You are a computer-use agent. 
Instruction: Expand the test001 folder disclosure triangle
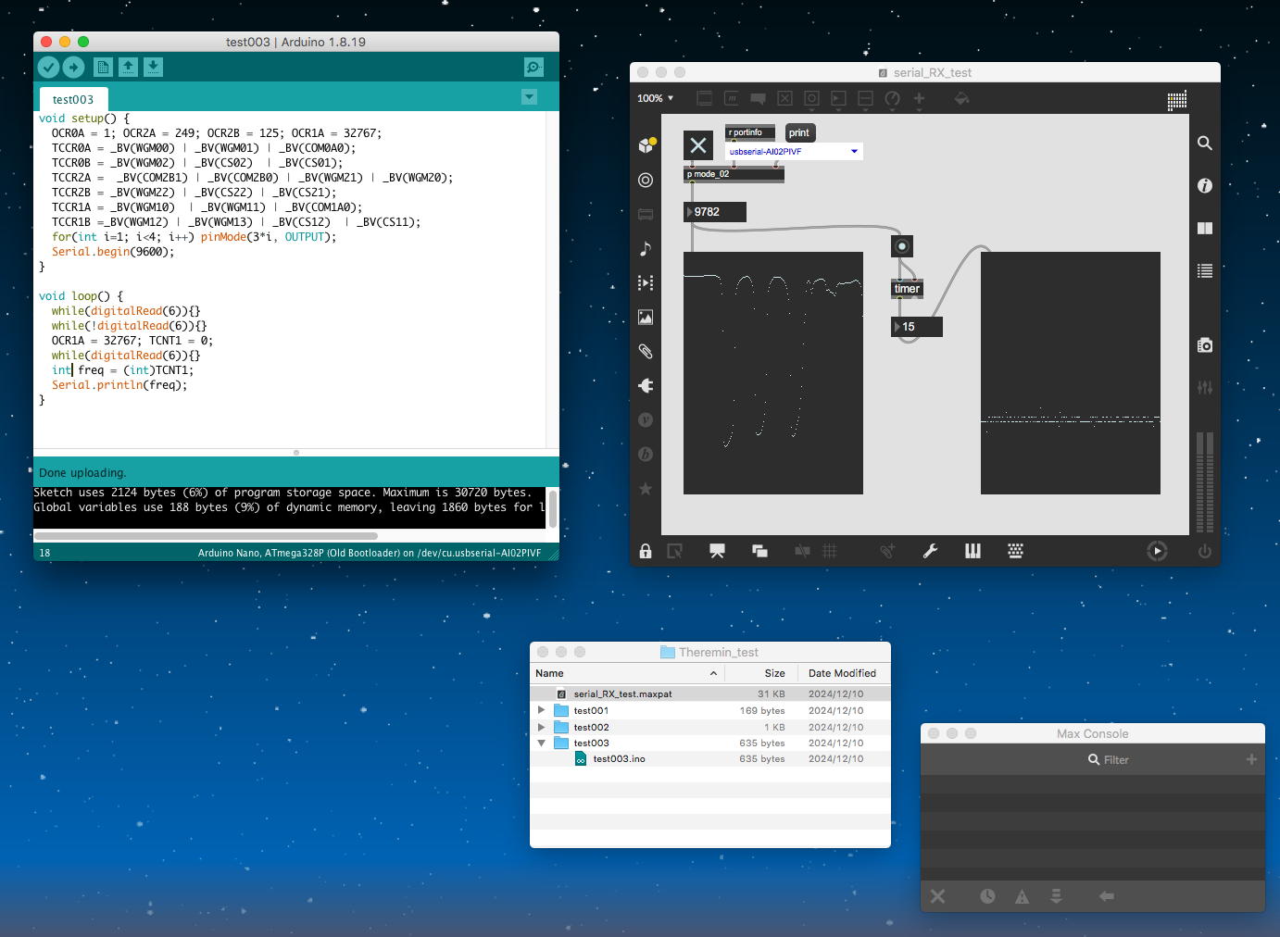click(542, 710)
